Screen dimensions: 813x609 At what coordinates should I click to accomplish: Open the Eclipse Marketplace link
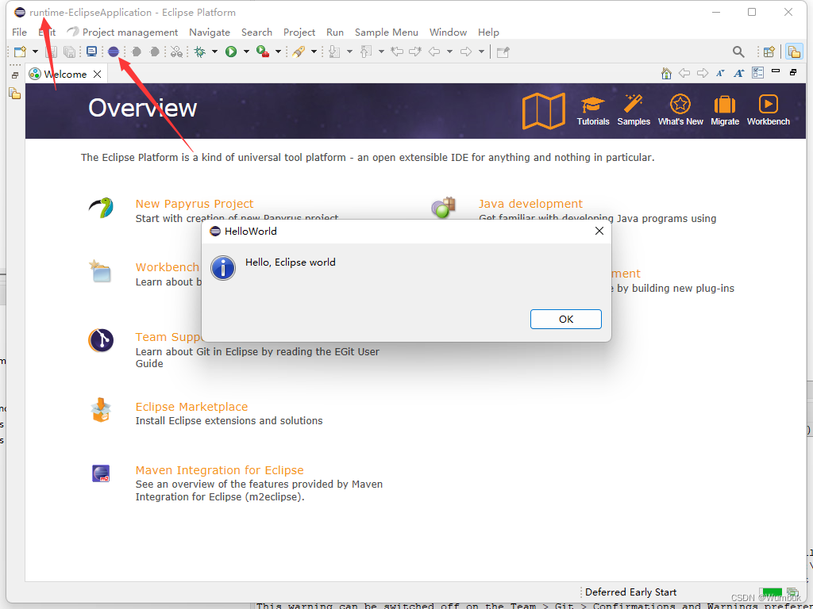coord(191,407)
